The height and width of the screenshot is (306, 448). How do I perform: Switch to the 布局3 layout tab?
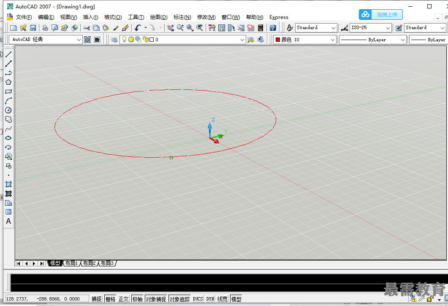pos(107,263)
